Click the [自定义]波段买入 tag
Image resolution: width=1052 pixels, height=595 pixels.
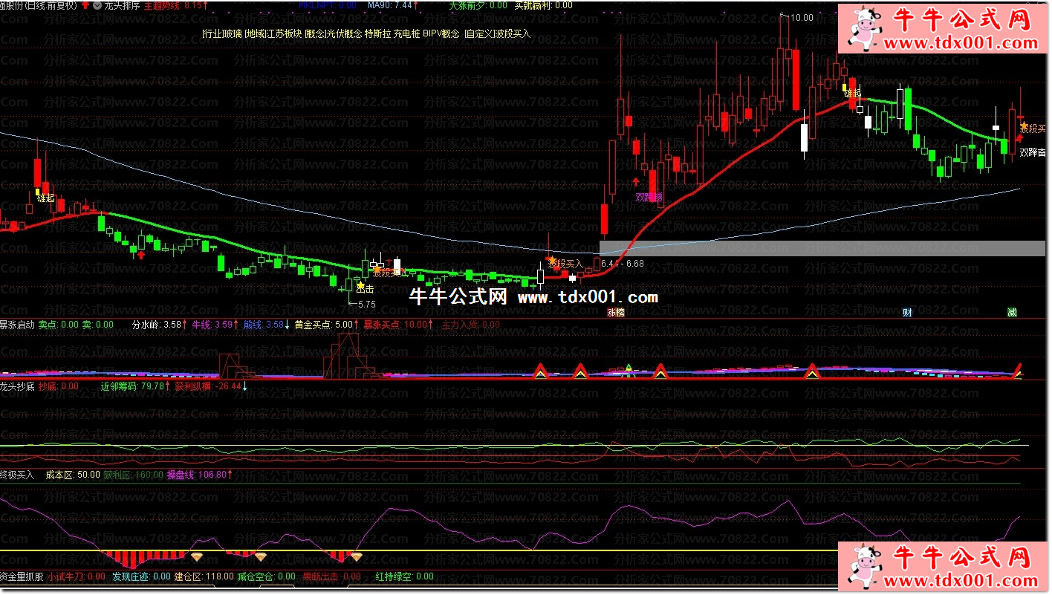tap(497, 33)
